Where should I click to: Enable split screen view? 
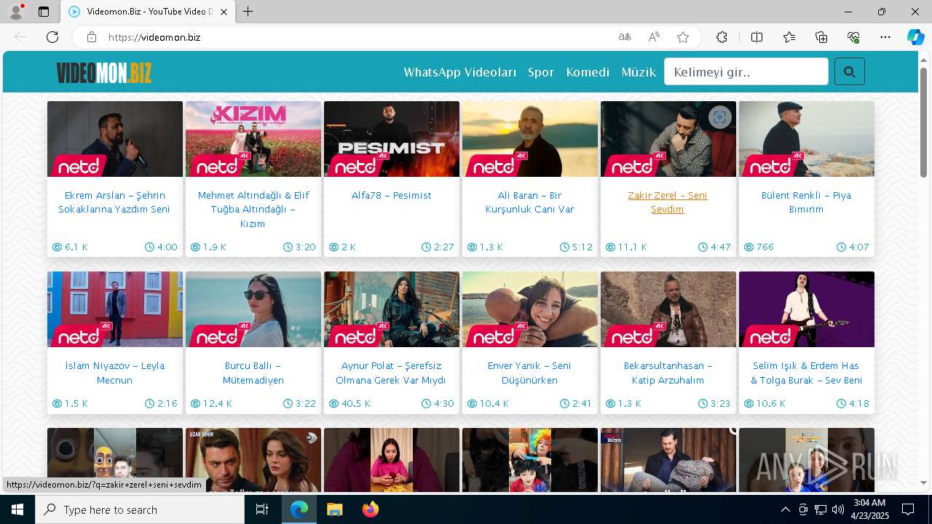757,37
